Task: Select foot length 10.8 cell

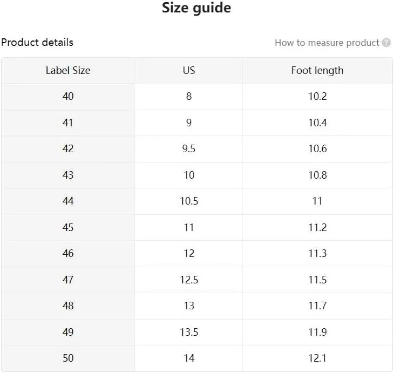Action: coord(317,175)
